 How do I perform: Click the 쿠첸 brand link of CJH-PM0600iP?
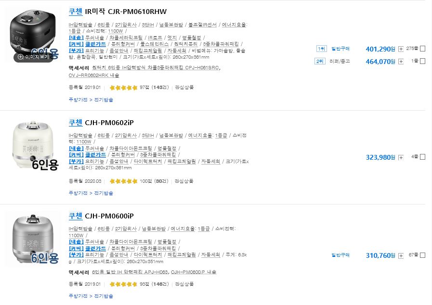(76, 216)
